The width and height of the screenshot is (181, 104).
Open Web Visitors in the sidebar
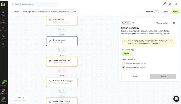pos(3,21)
